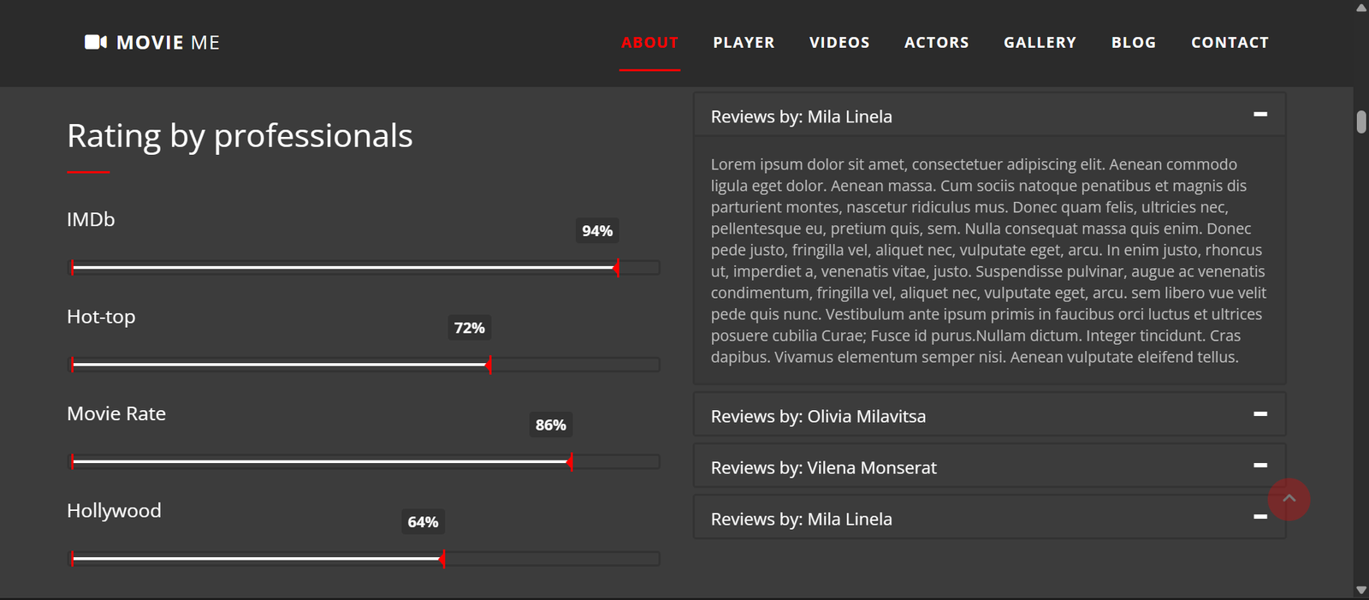Click the IMDb rating slider handle
The image size is (1369, 600).
point(616,268)
